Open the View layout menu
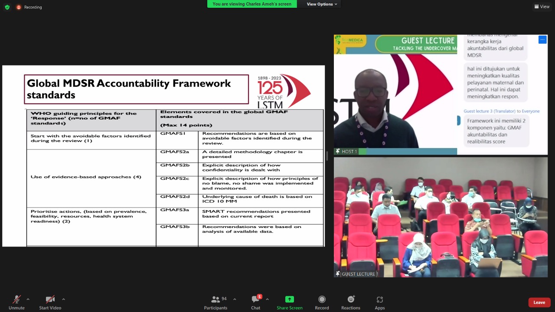The image size is (555, 312). coord(542,6)
